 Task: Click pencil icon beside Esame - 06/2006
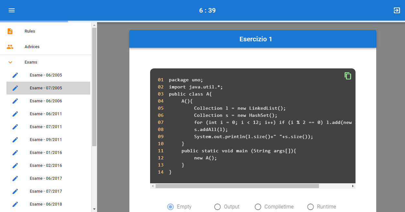tap(15, 101)
